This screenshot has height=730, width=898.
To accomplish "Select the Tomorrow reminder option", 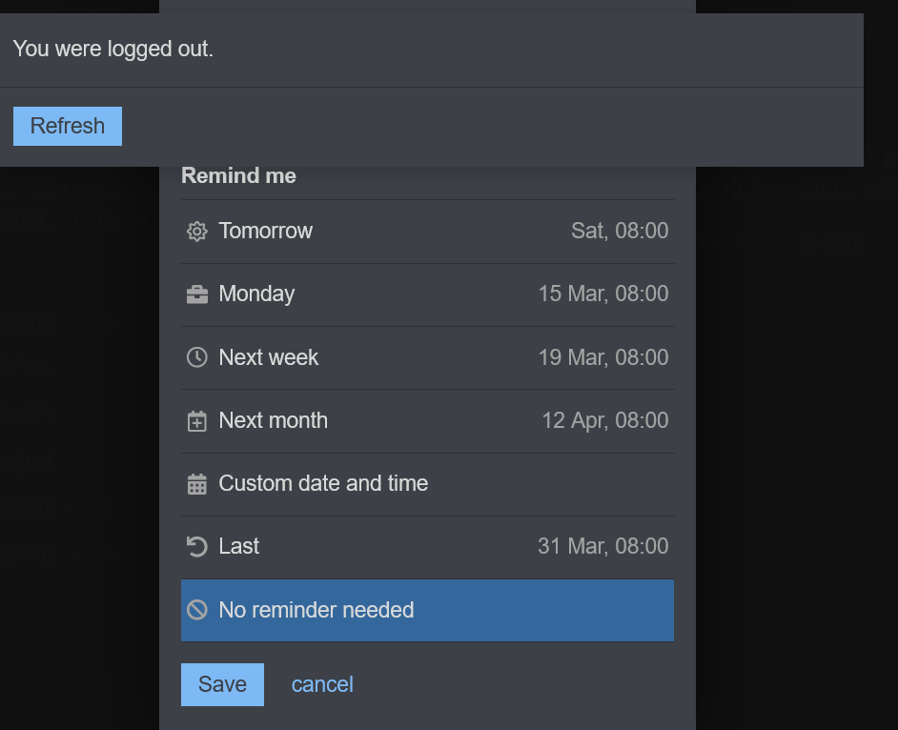I will click(x=427, y=232).
